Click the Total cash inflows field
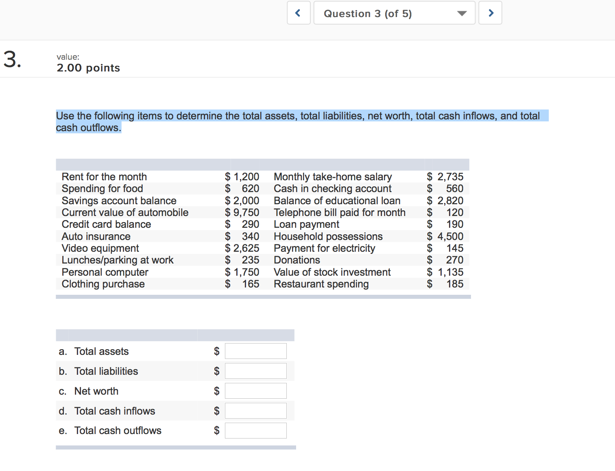 [x=255, y=411]
